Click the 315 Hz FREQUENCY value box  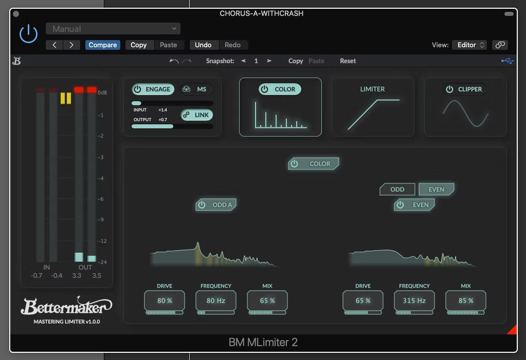[x=414, y=300]
